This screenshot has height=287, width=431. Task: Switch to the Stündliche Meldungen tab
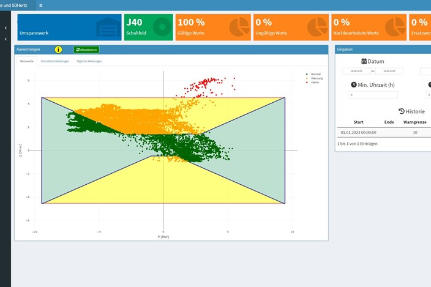point(54,61)
